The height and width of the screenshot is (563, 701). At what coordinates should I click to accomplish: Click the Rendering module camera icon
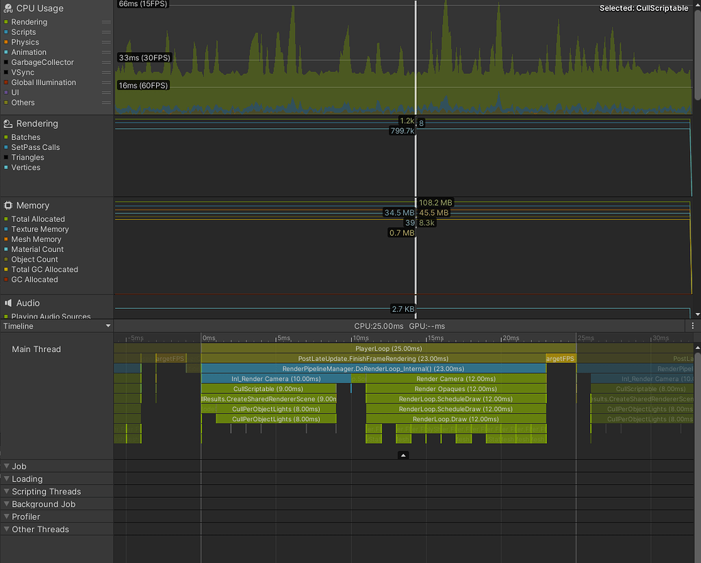(7, 123)
